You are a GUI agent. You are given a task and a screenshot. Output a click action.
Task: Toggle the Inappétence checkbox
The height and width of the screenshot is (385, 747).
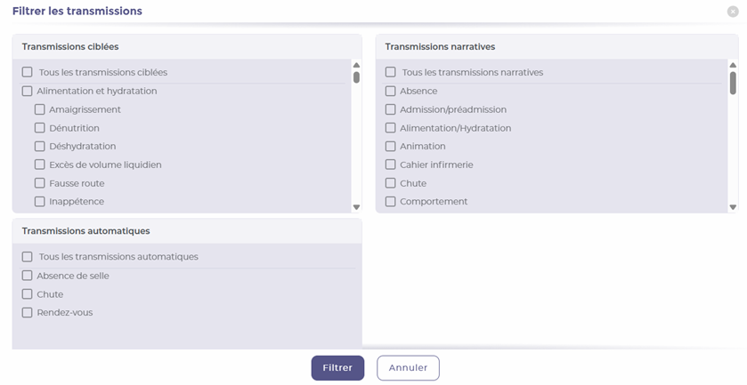coord(39,202)
